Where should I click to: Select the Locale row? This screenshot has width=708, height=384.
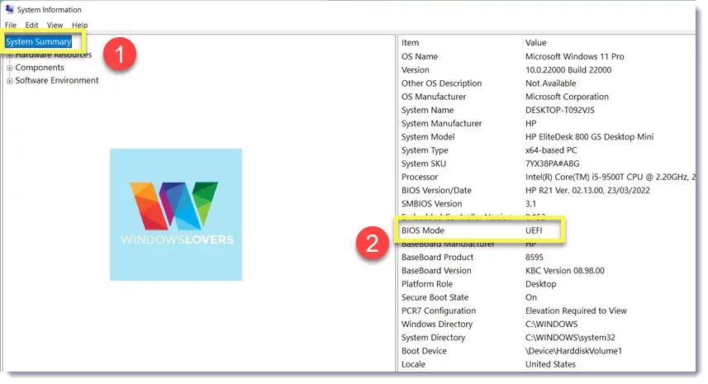[548, 365]
